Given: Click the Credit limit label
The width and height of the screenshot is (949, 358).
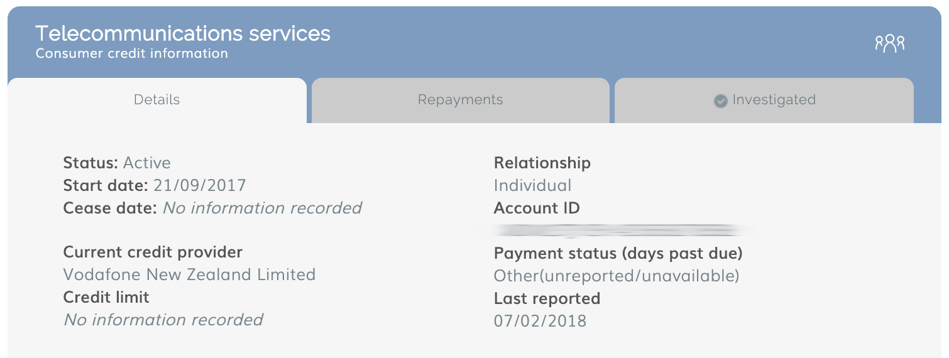Looking at the screenshot, I should point(106,297).
